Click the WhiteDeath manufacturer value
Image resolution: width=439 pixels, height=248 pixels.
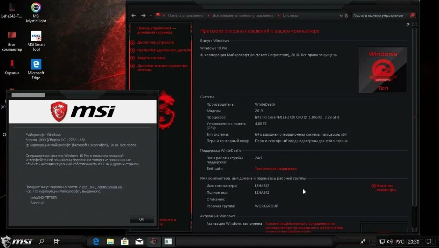[x=265, y=105]
